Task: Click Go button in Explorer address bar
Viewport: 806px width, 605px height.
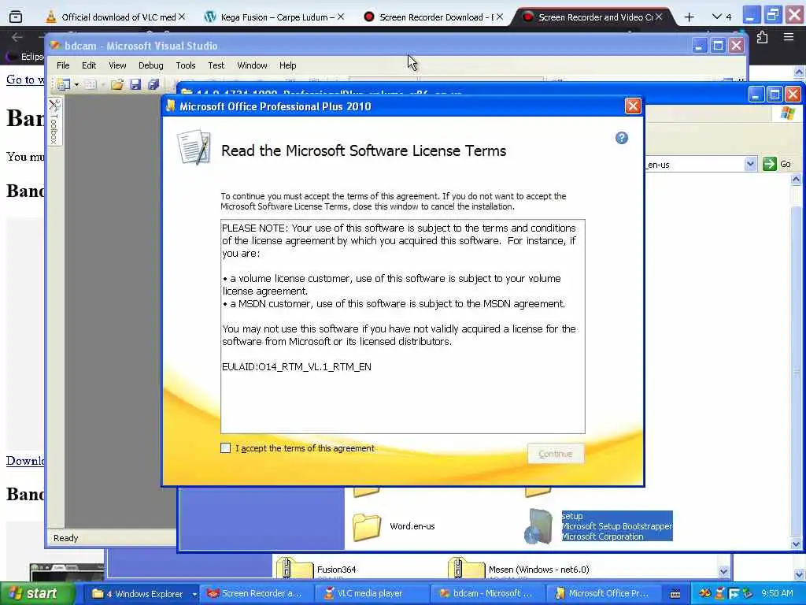Action: (x=777, y=164)
